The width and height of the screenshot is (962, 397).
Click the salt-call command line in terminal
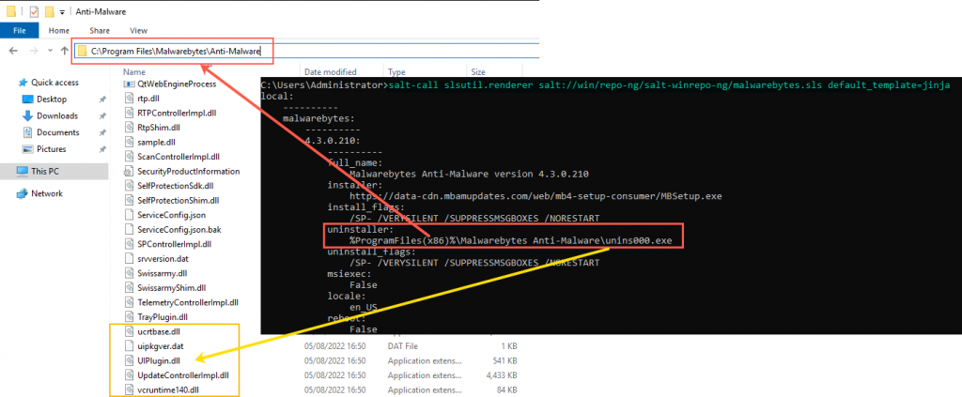click(x=669, y=85)
